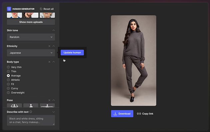The image size is (210, 132).
Task: Clear the Pose selection with X icon
Action: point(49,100)
